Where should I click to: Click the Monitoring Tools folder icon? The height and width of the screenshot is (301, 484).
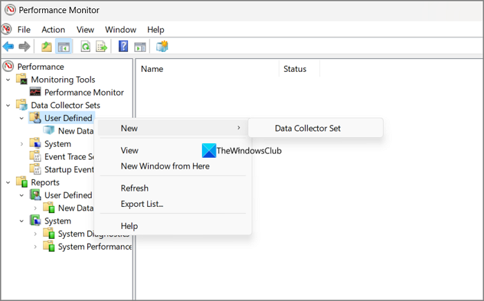(22, 79)
